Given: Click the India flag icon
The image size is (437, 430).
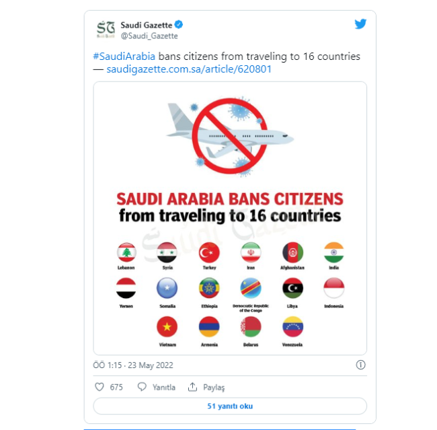Looking at the screenshot, I should coord(333,253).
